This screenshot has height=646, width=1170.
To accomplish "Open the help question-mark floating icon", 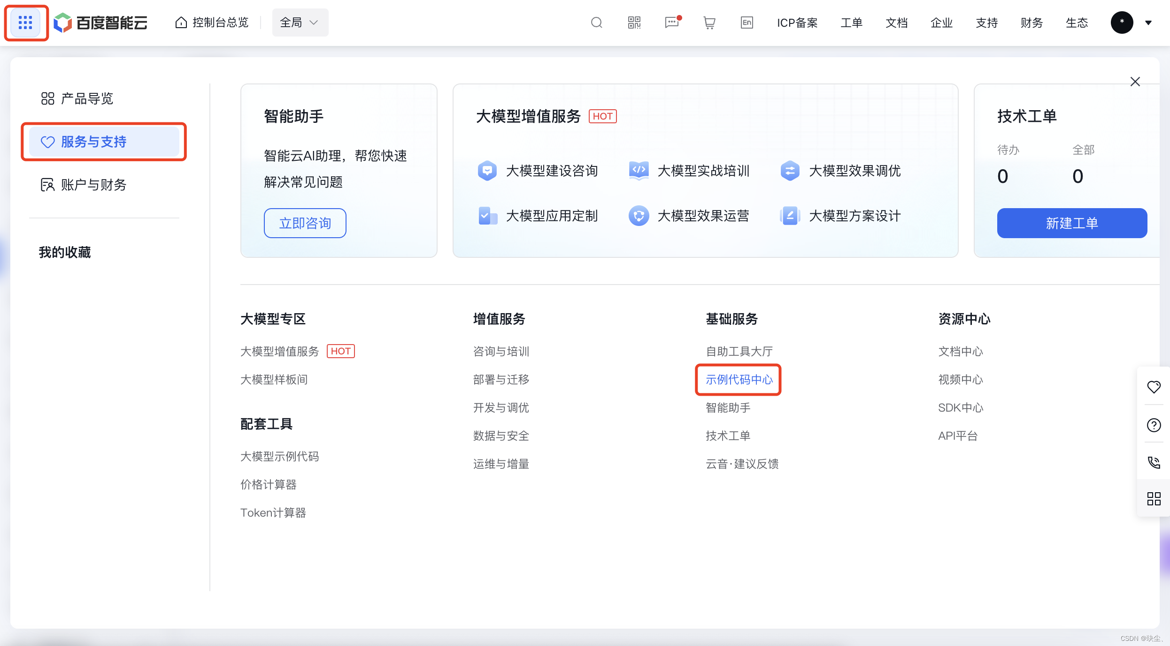I will pos(1154,425).
